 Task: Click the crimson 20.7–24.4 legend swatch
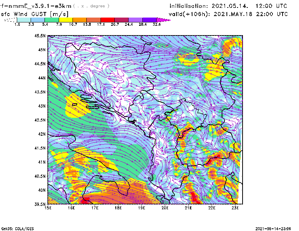pyautogui.click(x=121, y=20)
